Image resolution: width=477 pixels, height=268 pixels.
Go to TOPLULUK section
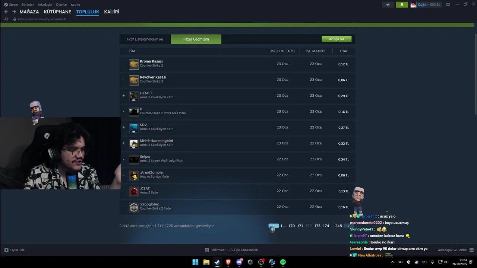(88, 12)
